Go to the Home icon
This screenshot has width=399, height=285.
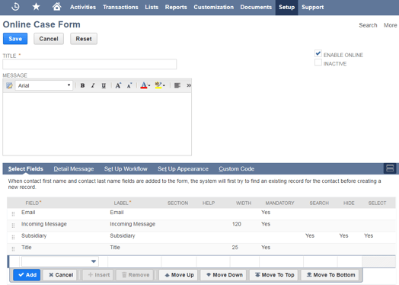point(57,7)
